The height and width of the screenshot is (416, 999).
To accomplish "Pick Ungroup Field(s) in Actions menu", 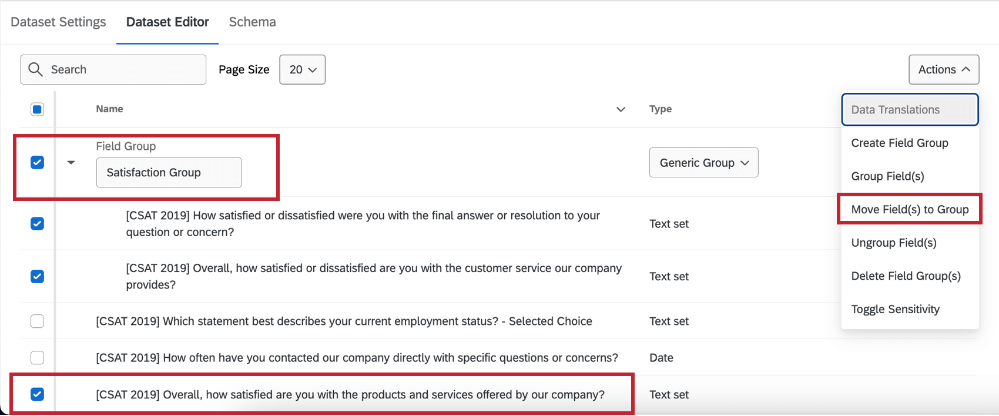I will (x=894, y=243).
